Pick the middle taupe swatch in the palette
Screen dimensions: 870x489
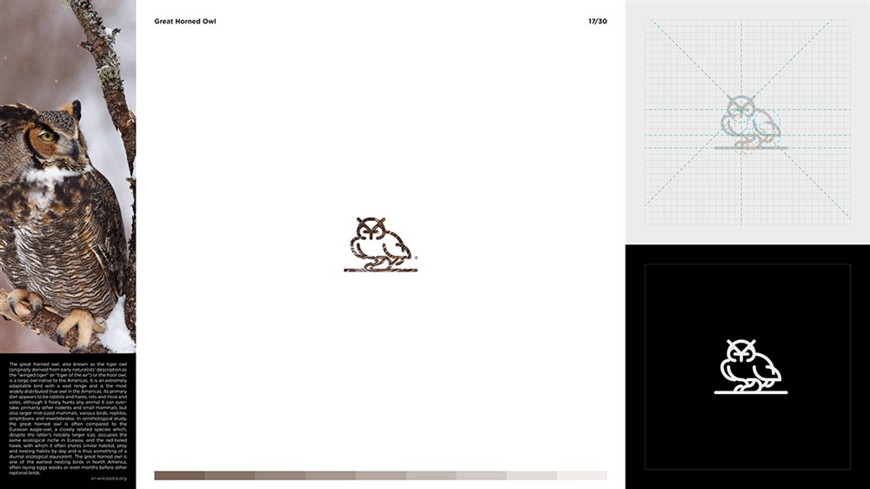tap(381, 476)
